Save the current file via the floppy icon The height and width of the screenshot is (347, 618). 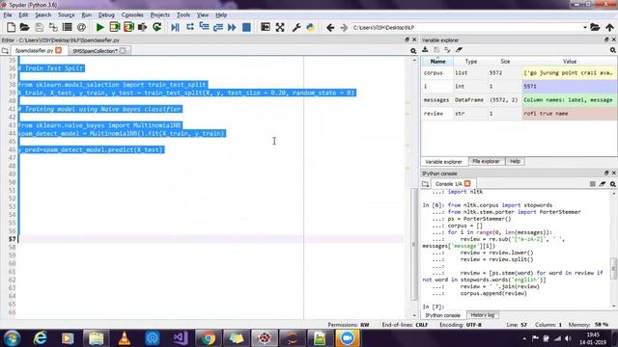pos(39,27)
